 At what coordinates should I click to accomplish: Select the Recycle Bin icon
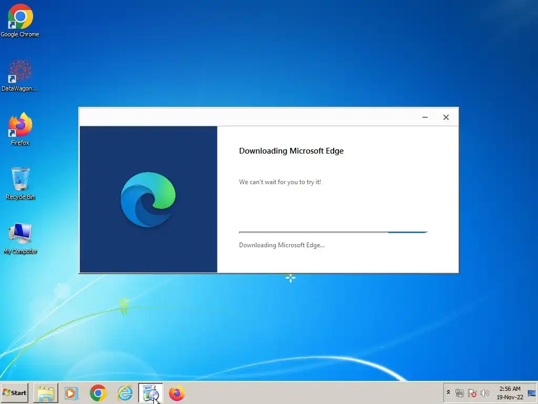coord(20,184)
